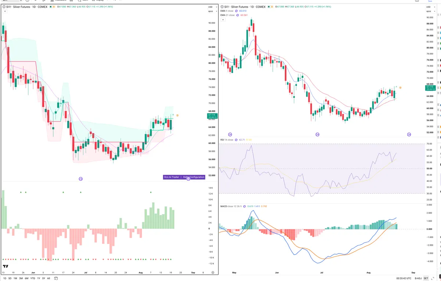Select the RSI 14 close indicator legend

coord(227,140)
